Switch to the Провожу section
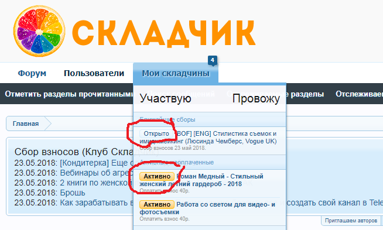This screenshot has width=383, height=230. tap(256, 98)
